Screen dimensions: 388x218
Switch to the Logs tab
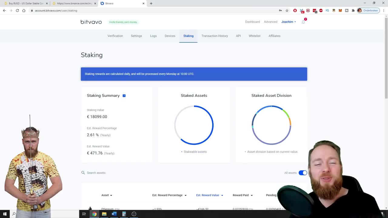tap(153, 36)
